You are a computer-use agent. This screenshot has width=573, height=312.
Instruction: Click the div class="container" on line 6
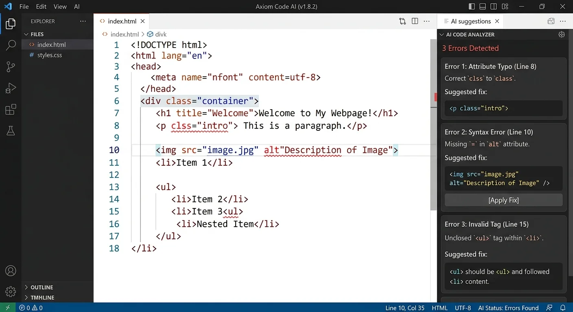click(x=199, y=101)
